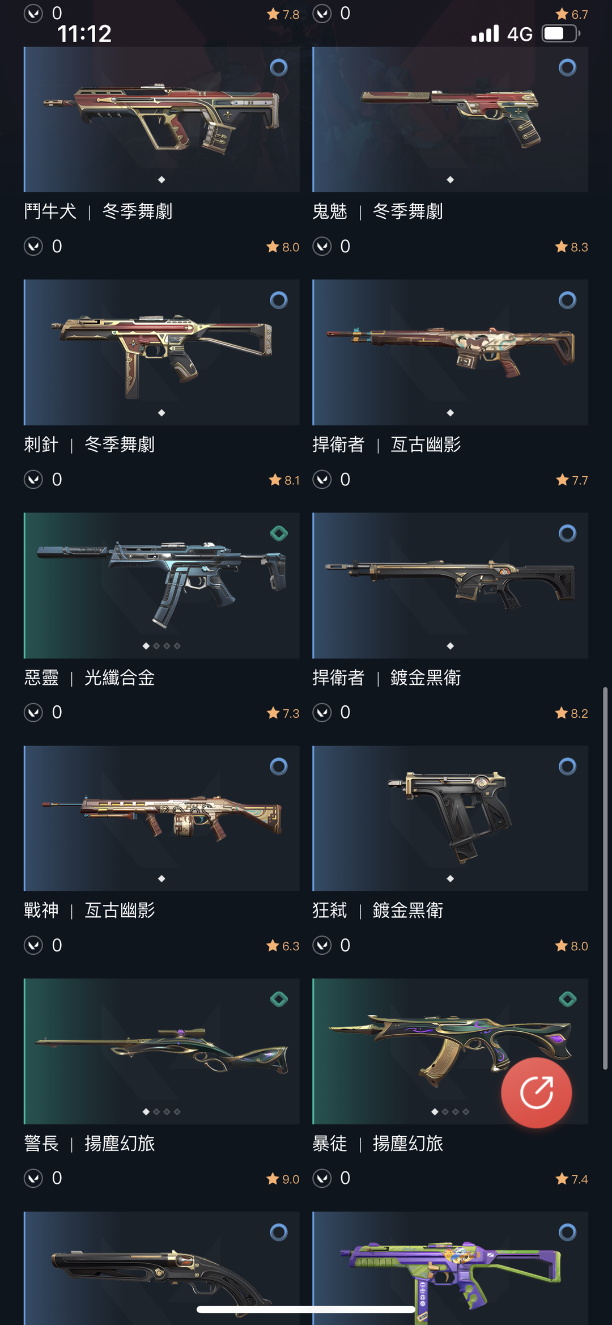Screen dimensions: 612x1325
Task: Tap blue tier circle on 鬼魅 冬季舞劇
Action: tap(567, 67)
